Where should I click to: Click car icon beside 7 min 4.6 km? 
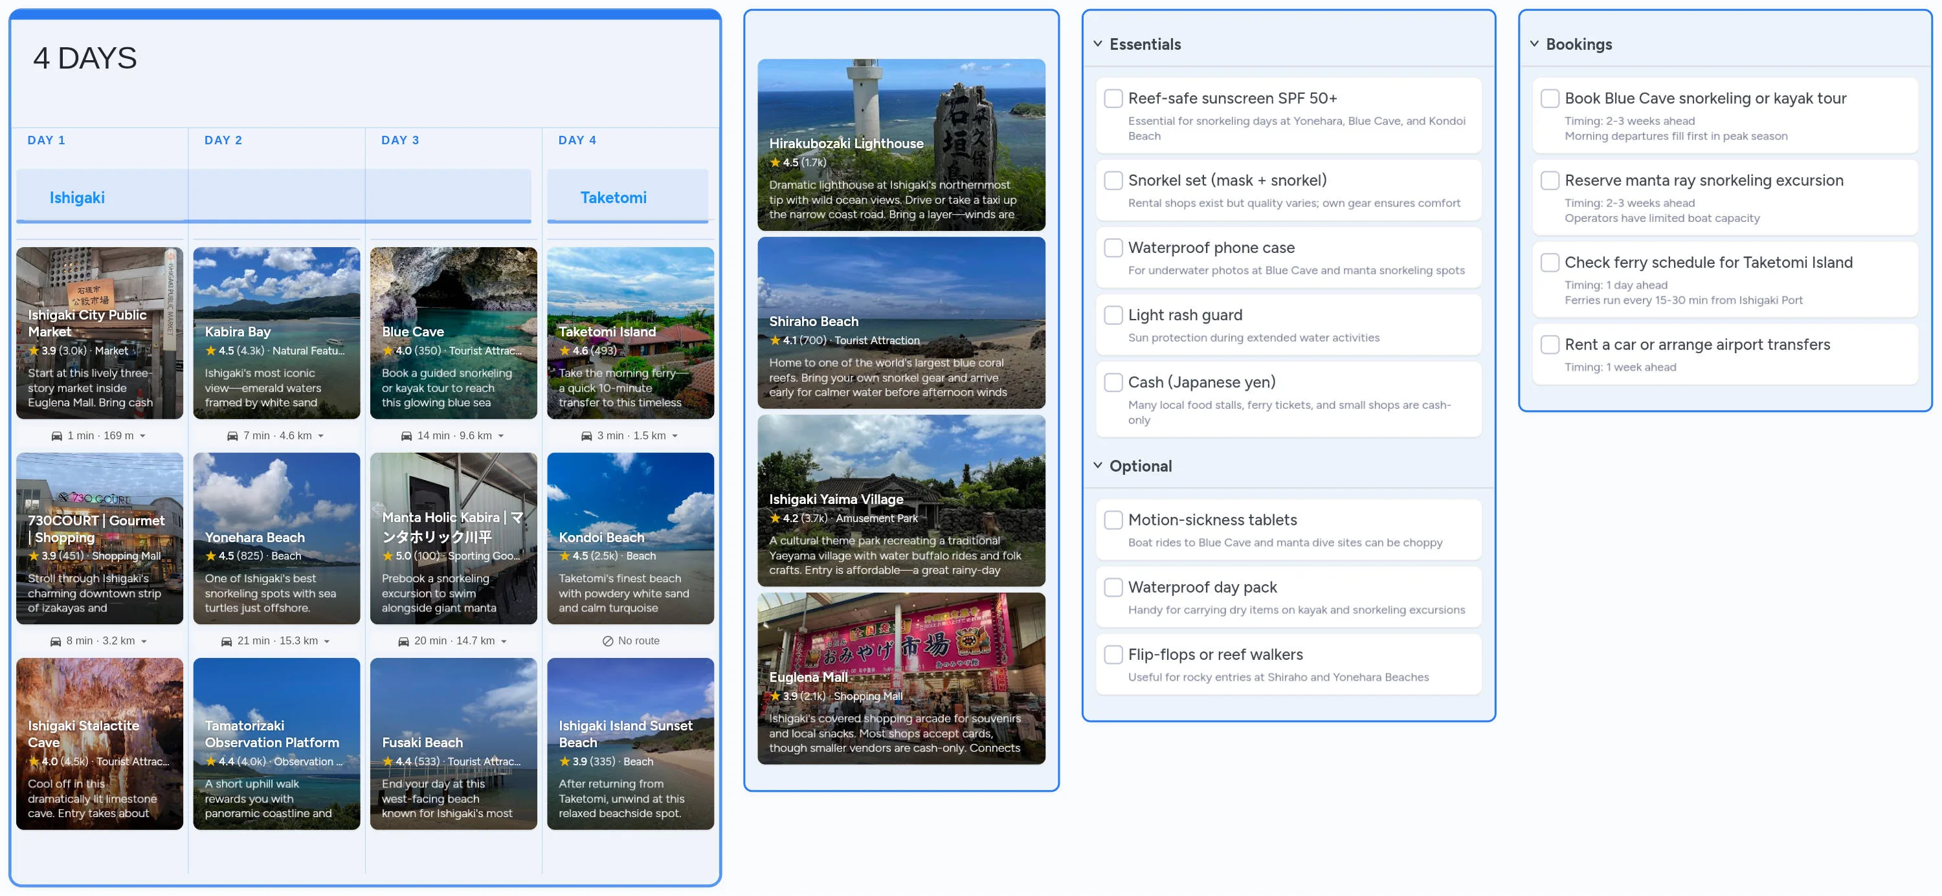tap(232, 435)
